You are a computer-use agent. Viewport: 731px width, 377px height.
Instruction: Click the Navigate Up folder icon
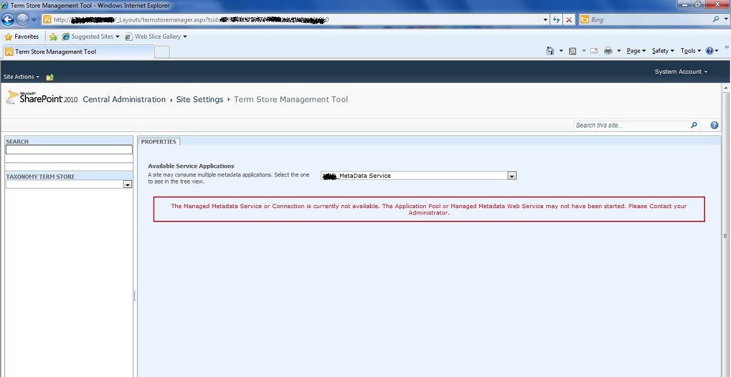[x=50, y=77]
